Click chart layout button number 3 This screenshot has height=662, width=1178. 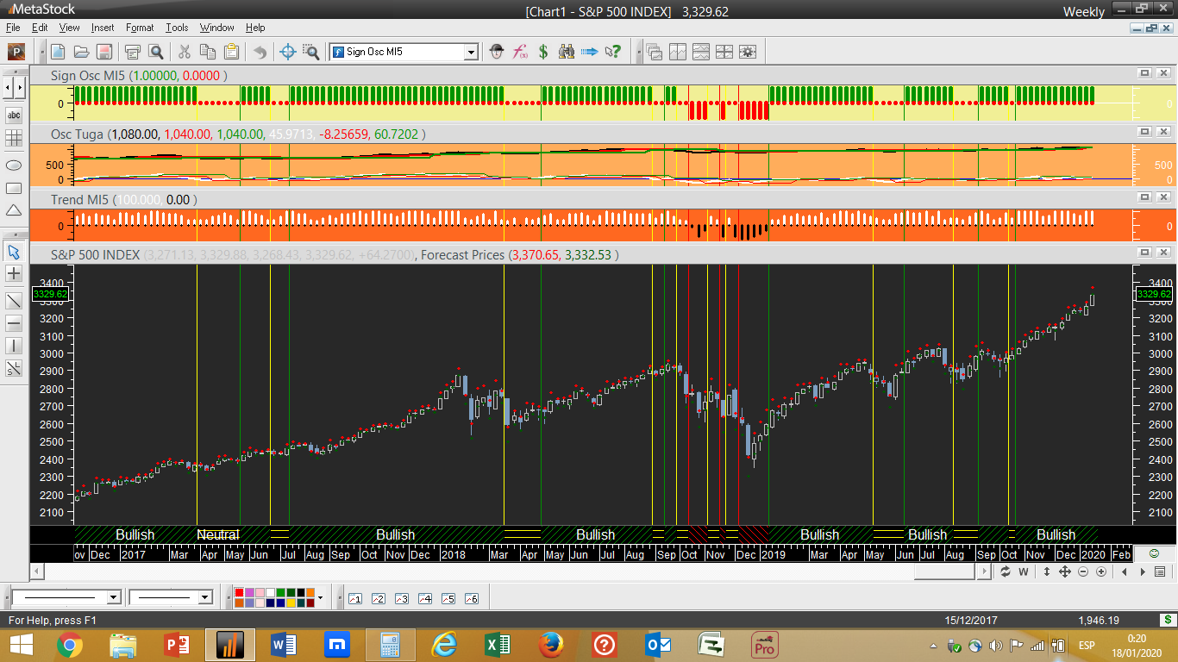click(x=401, y=598)
